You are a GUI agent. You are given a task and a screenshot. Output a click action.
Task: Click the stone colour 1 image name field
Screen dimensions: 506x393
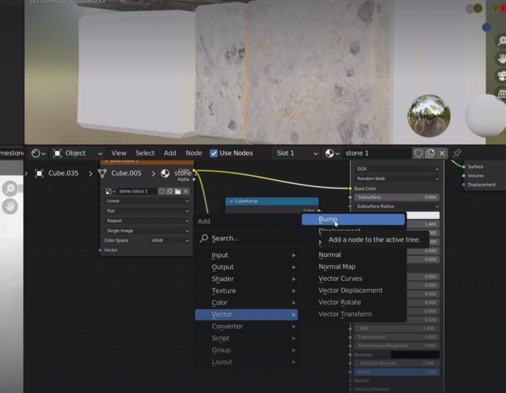tap(137, 191)
